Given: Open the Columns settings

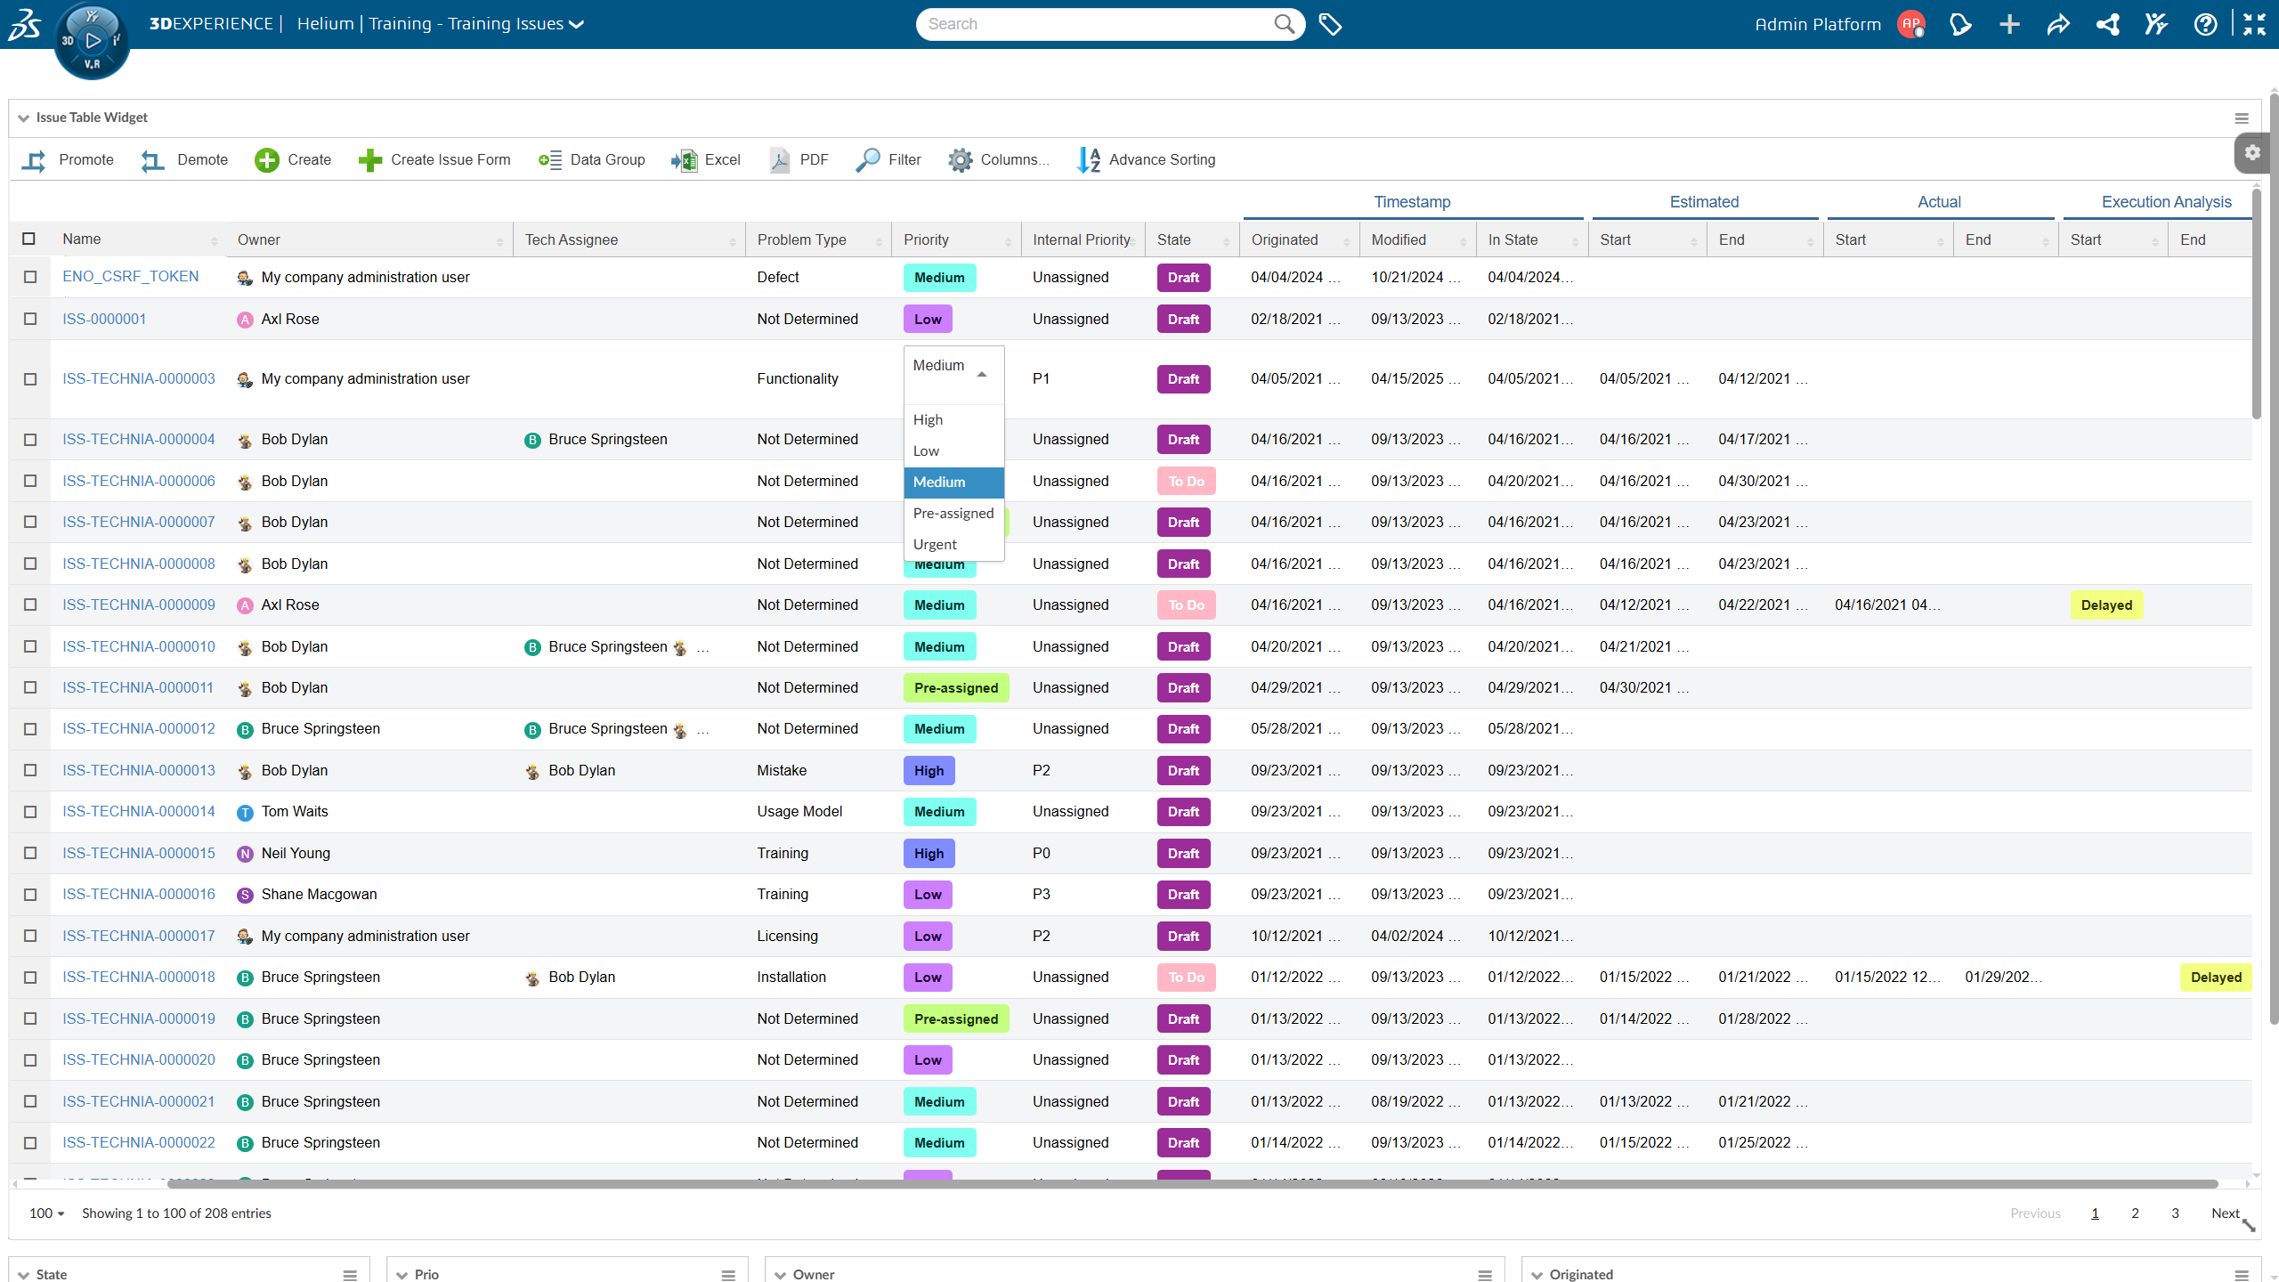Looking at the screenshot, I should coord(960,160).
